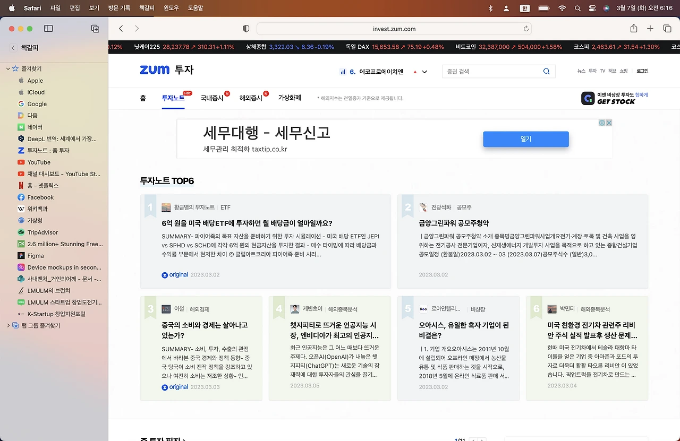
Task: Click the magnifier icon in 증권 검색 box
Action: pos(547,72)
